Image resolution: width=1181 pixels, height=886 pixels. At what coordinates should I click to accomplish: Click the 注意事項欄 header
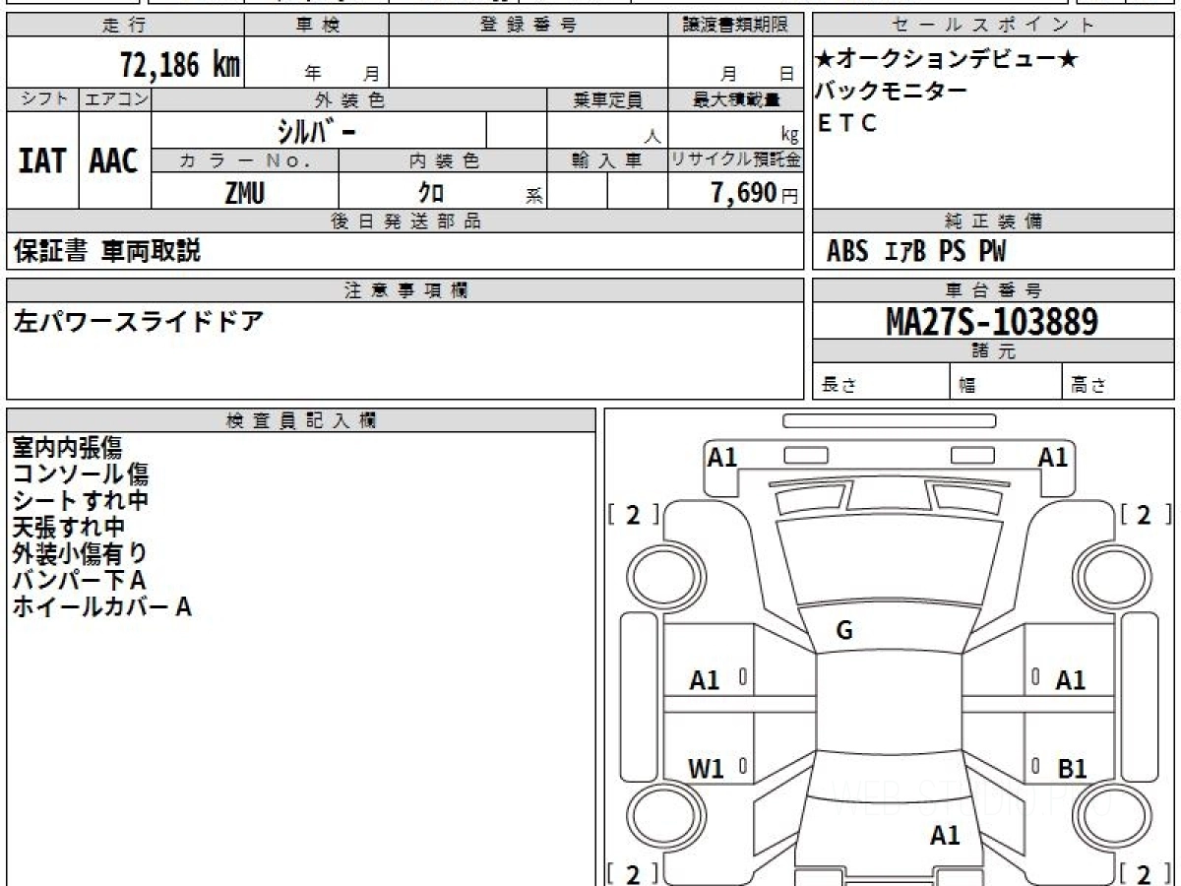404,290
